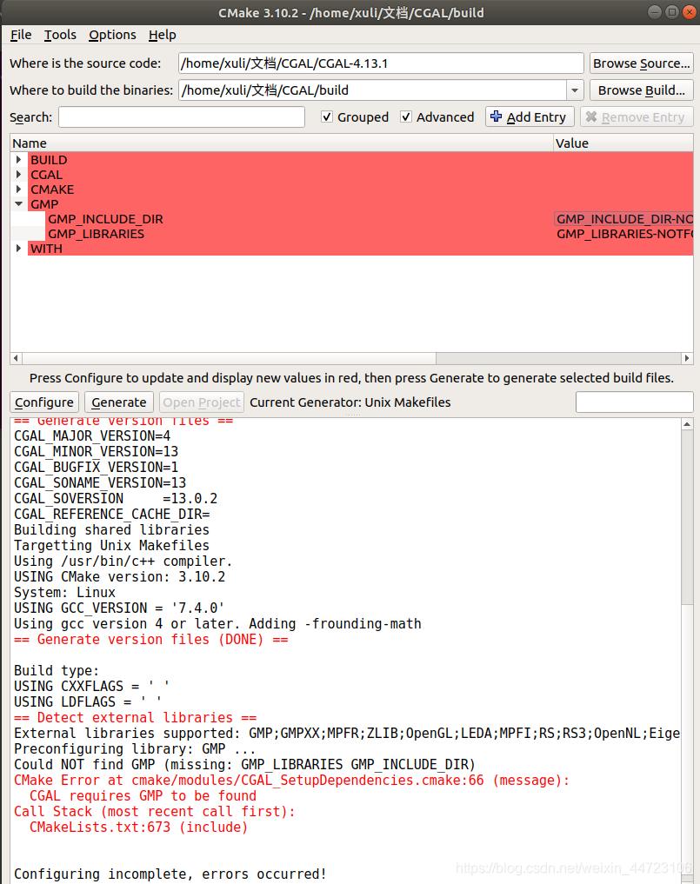Click the 'CGAL_MAJOR_VERSION=4' log line

(92, 435)
